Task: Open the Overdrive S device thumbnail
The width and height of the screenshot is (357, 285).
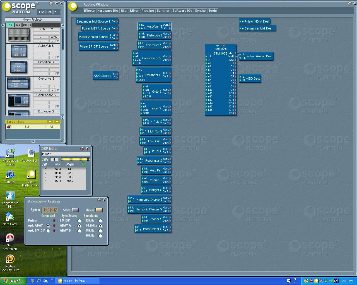Action: point(19,83)
